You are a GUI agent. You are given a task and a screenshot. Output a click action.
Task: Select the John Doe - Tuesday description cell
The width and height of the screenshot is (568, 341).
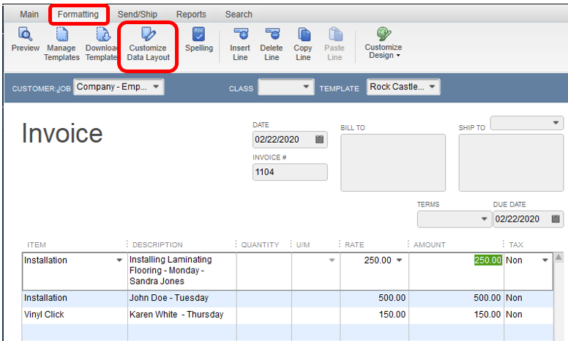point(182,298)
